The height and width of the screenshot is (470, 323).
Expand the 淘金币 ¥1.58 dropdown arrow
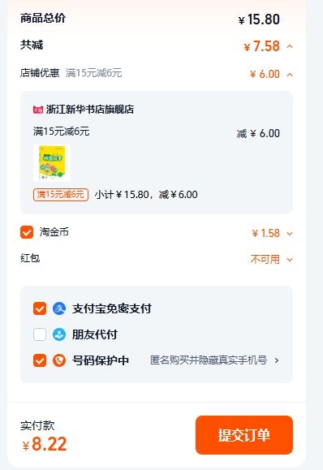click(x=290, y=234)
